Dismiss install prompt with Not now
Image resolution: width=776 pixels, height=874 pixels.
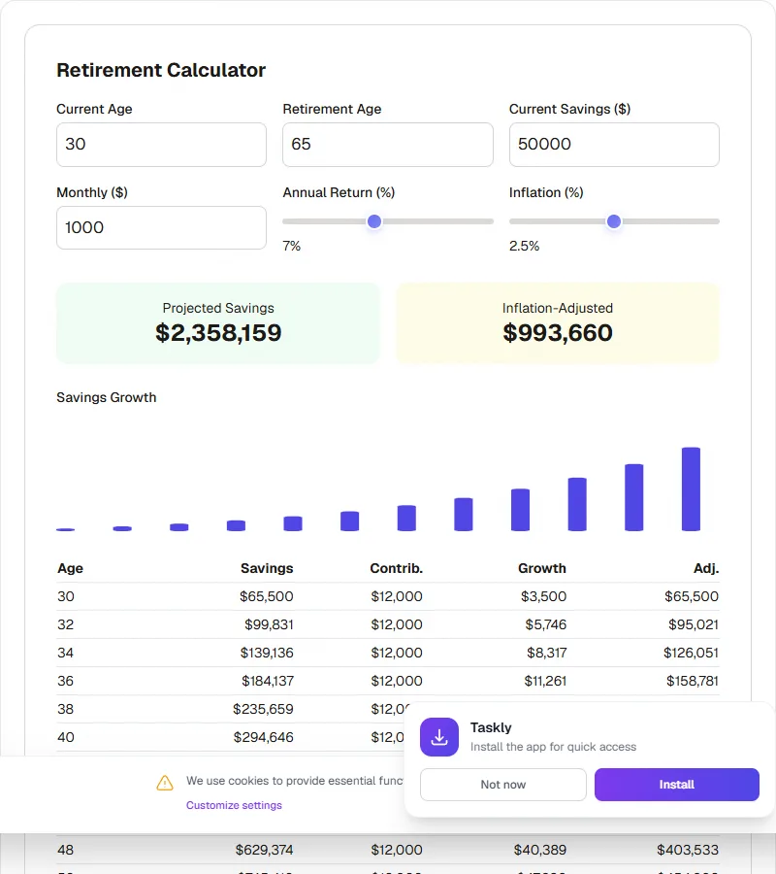point(503,785)
